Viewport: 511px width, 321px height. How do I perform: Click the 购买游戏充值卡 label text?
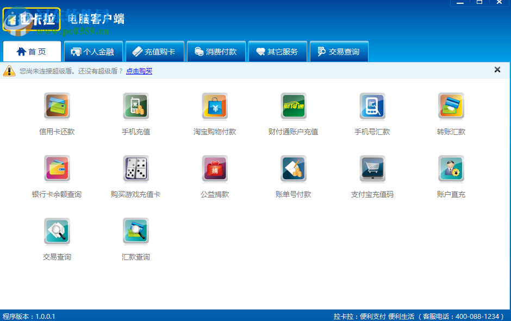135,194
